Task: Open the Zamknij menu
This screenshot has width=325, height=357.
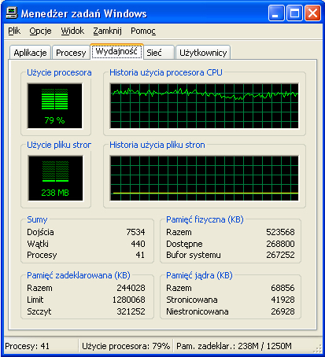Action: point(108,31)
